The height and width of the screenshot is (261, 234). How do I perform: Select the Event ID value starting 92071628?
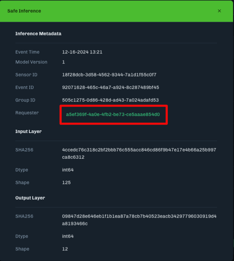pyautogui.click(x=110, y=88)
